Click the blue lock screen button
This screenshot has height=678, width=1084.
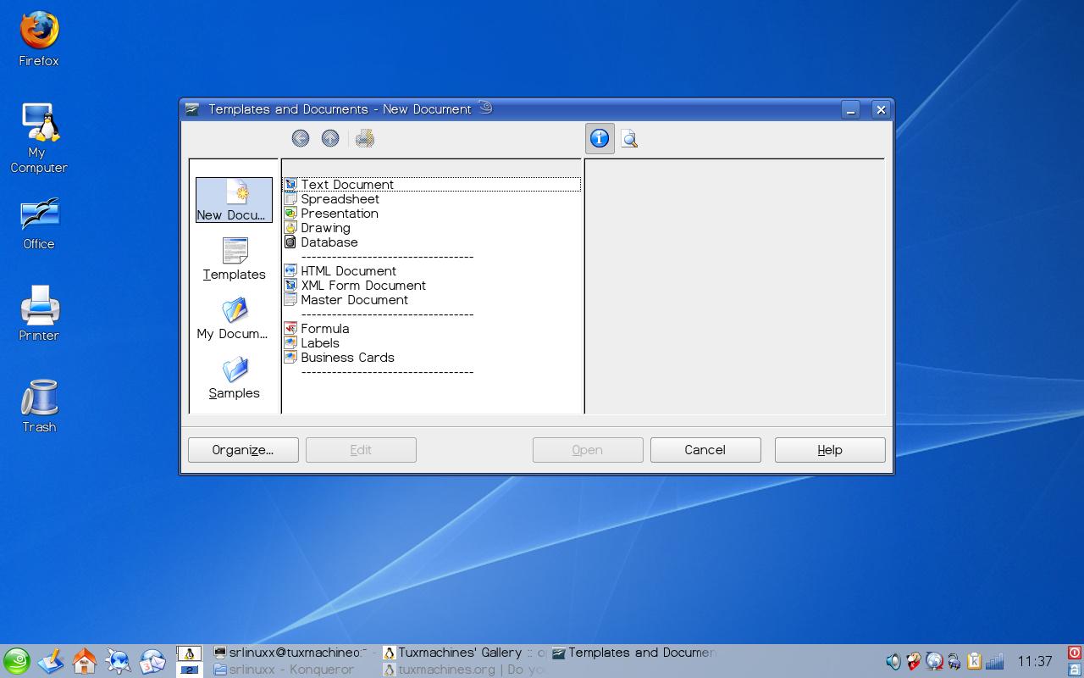(1075, 670)
